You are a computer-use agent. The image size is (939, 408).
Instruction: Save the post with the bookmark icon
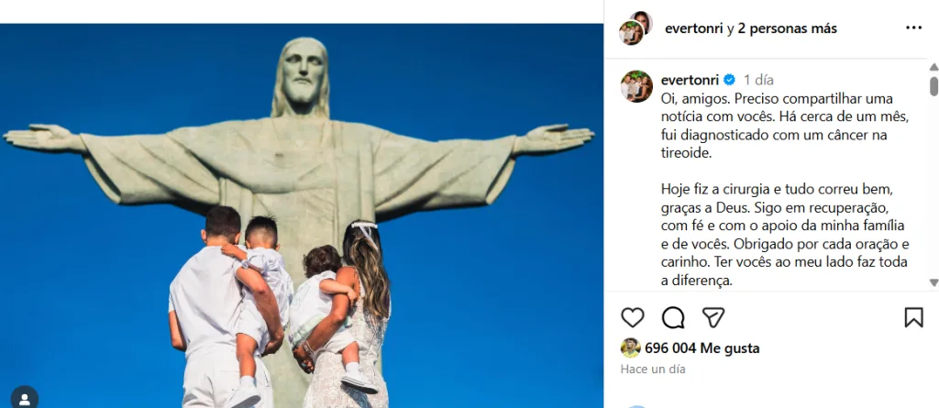(913, 317)
